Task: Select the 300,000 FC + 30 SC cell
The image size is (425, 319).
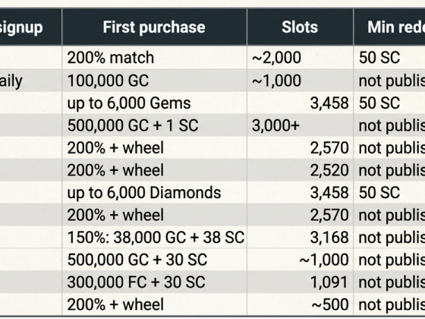Action: coord(154,282)
